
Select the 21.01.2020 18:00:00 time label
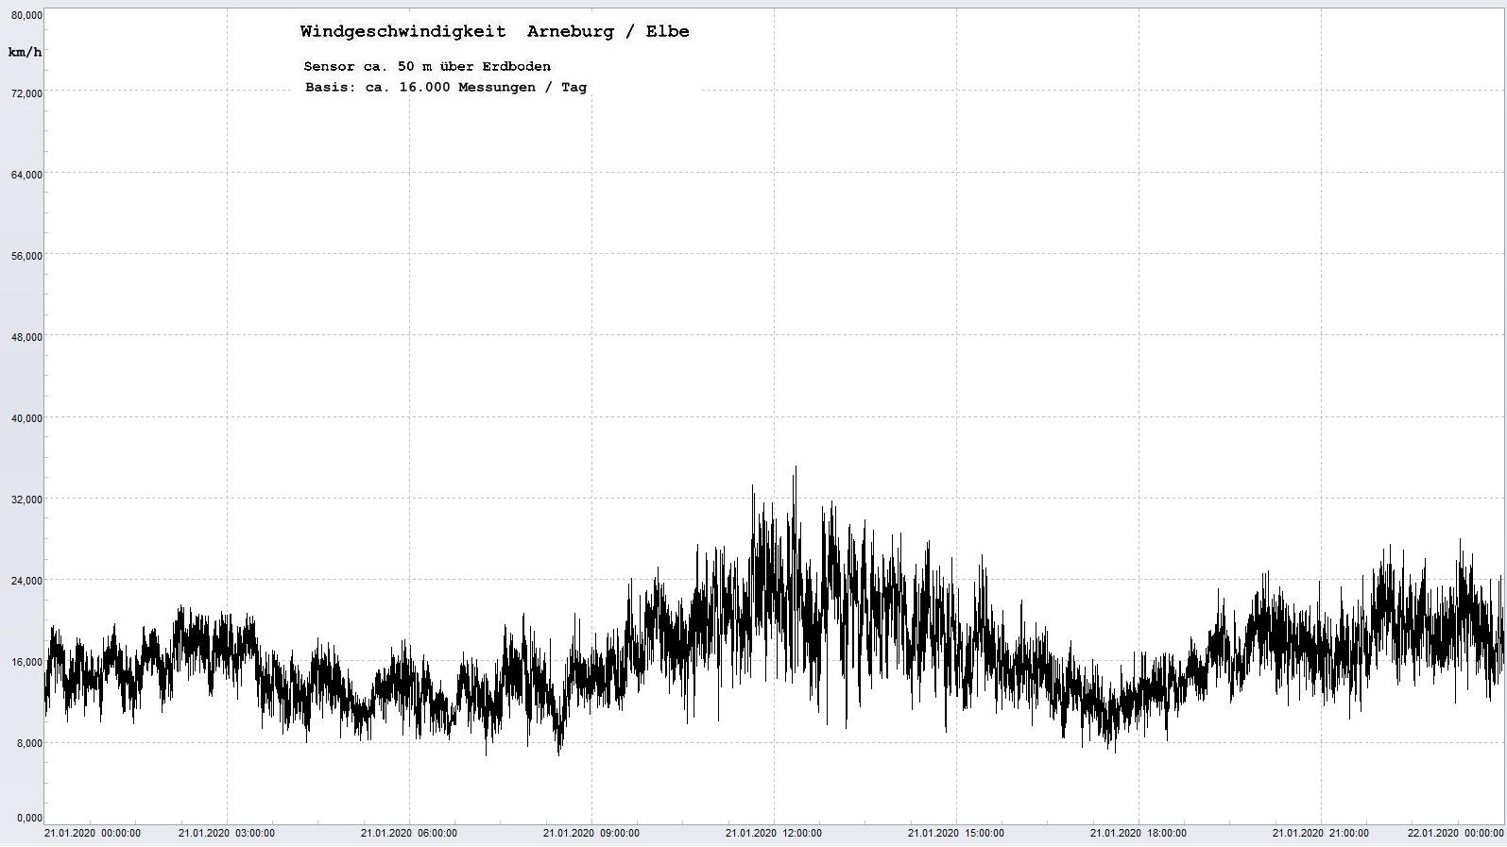pos(1139,833)
